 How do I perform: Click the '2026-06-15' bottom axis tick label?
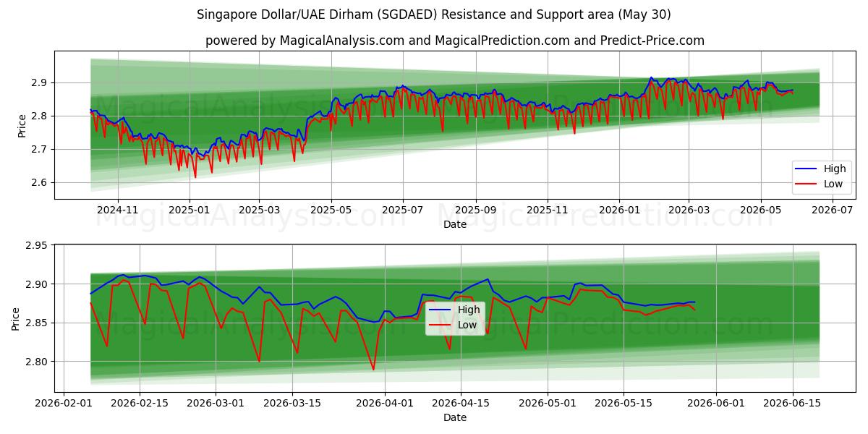tap(791, 402)
